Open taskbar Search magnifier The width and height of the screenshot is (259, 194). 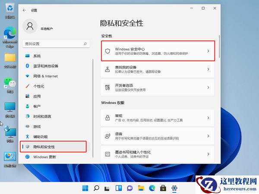click(96, 188)
